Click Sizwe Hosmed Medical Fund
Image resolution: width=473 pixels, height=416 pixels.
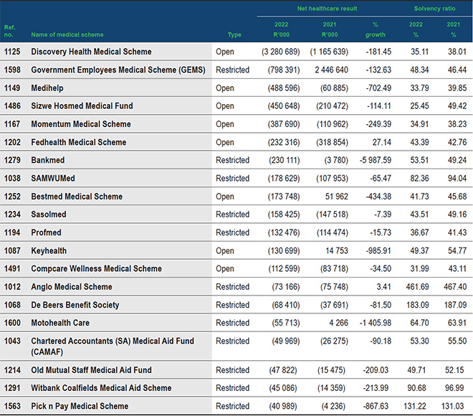82,106
